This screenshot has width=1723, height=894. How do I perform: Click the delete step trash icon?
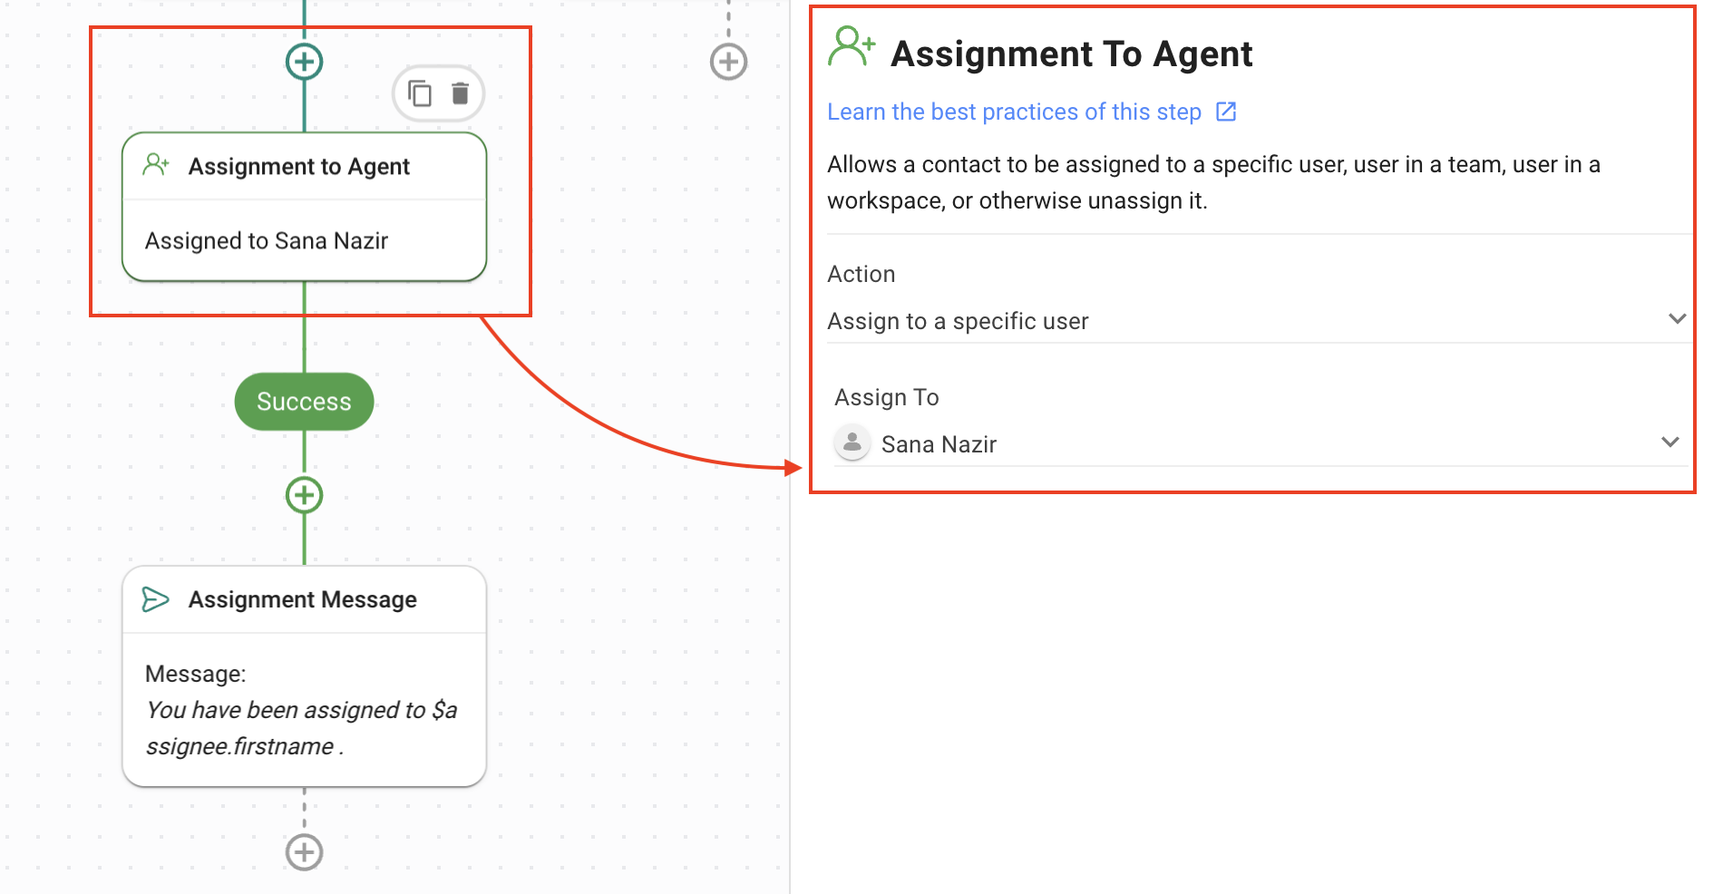tap(461, 93)
